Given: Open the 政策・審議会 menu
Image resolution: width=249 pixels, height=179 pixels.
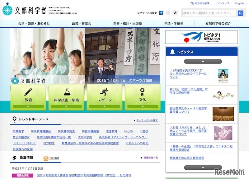Looking at the screenshot, I should (82, 24).
